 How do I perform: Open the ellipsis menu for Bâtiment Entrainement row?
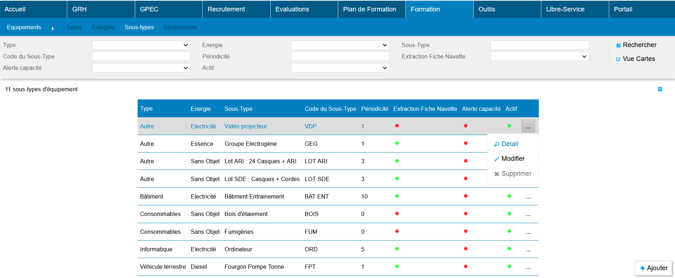528,197
